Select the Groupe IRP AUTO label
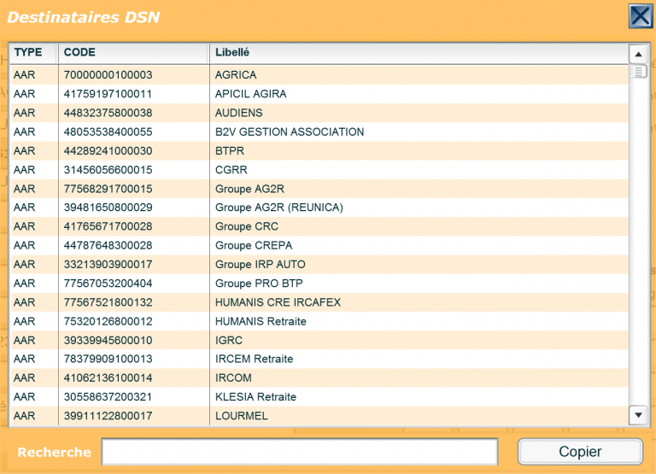 pos(261,265)
